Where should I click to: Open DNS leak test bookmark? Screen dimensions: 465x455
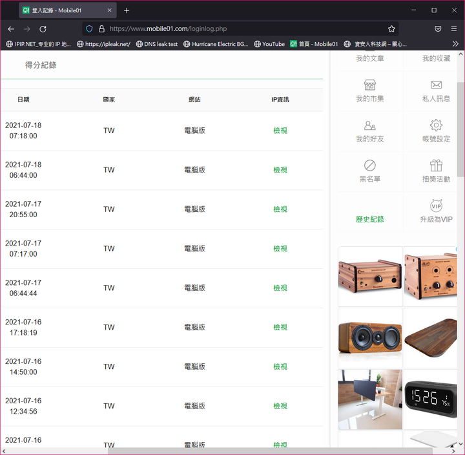[156, 44]
